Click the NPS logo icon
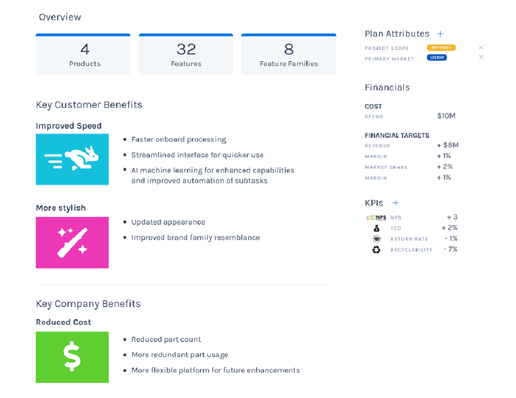 [x=376, y=218]
